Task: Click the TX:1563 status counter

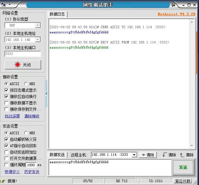Action: tap(156, 181)
